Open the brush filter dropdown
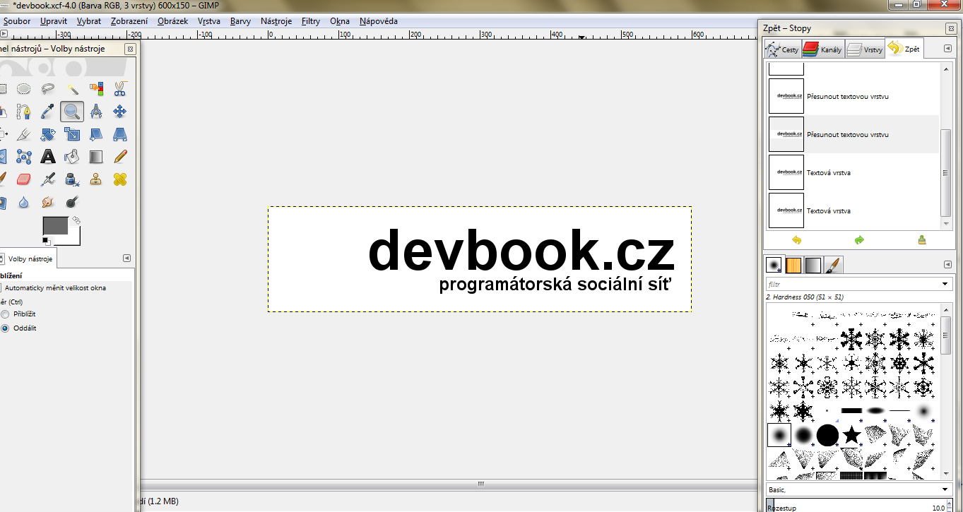 945,284
